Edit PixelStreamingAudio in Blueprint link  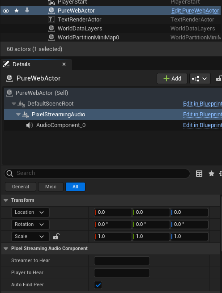pyautogui.click(x=202, y=115)
